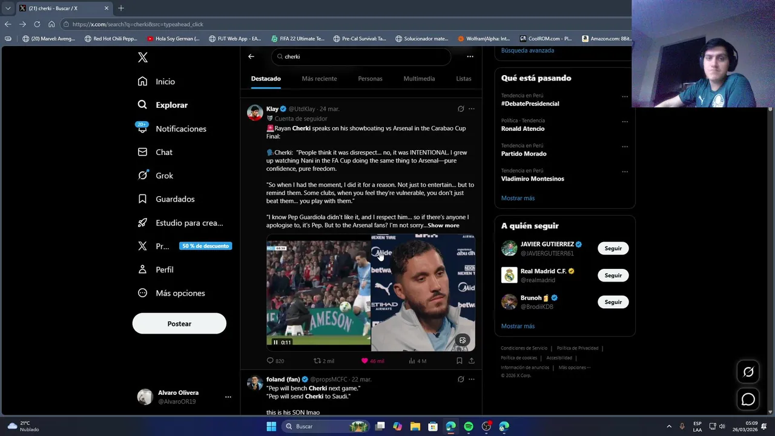Viewport: 775px width, 436px height.
Task: Click Grok icon on Klay's post
Action: coord(461,109)
